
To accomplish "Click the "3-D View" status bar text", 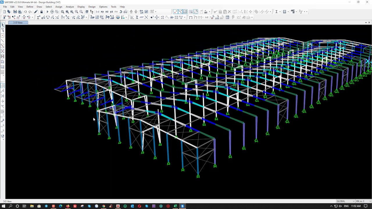I will tap(7, 201).
